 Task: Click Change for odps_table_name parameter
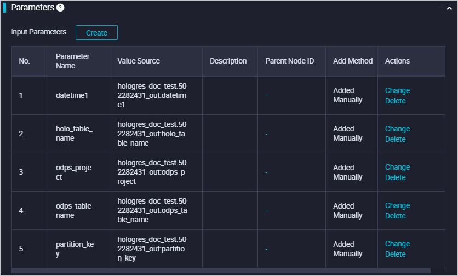pyautogui.click(x=397, y=205)
